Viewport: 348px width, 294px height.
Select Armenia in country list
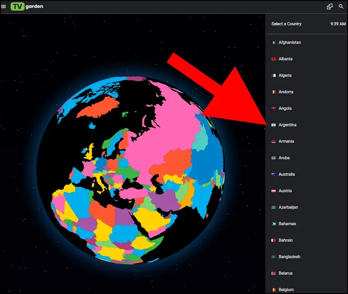coord(286,141)
